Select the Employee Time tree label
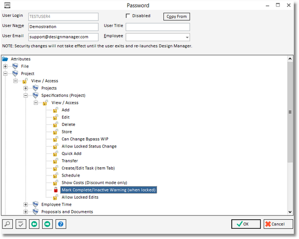299x239 pixels. [56, 204]
